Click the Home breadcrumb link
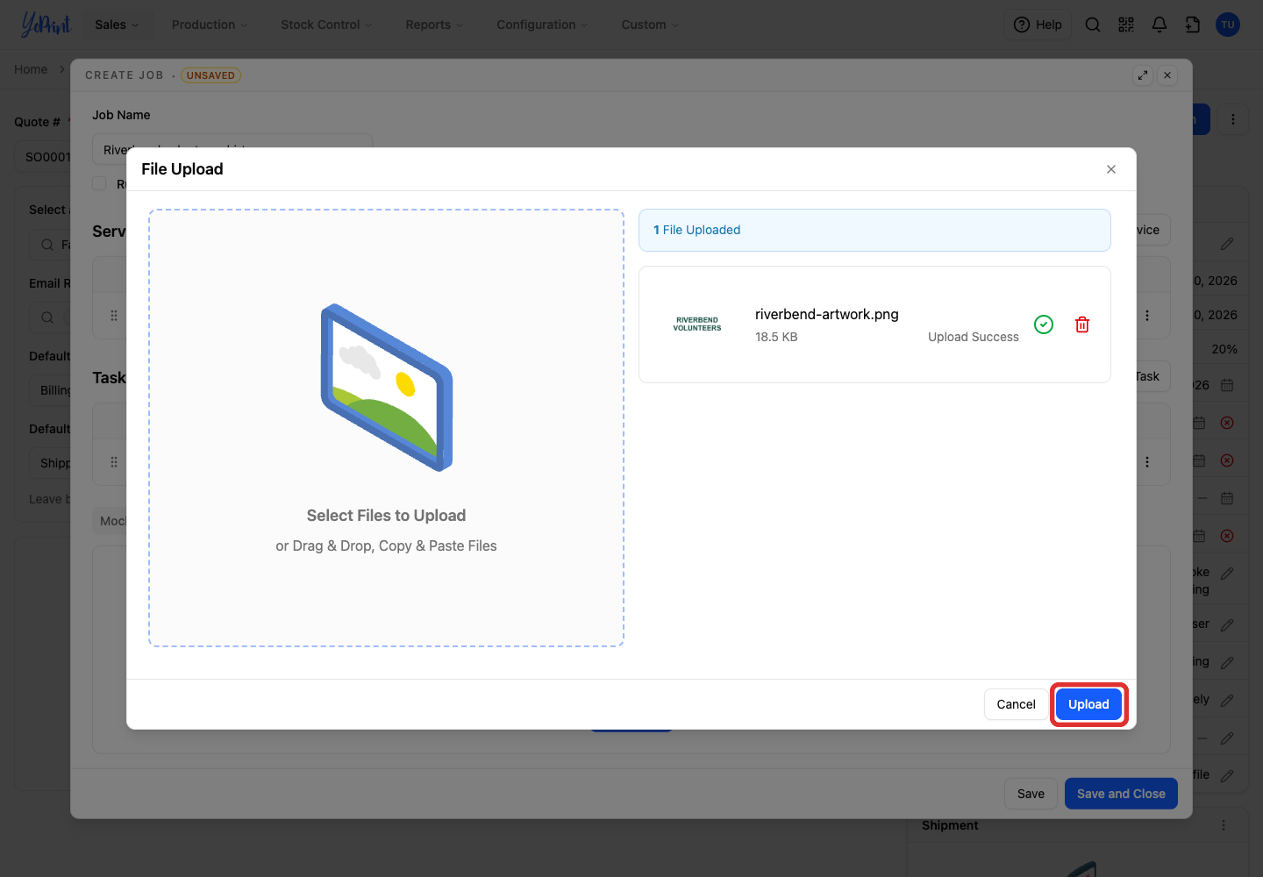Image resolution: width=1263 pixels, height=877 pixels. (x=31, y=69)
